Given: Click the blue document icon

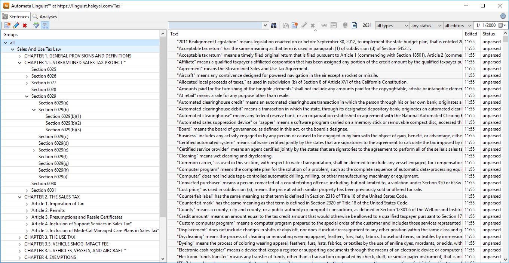Looking at the screenshot, I should click(x=354, y=25).
